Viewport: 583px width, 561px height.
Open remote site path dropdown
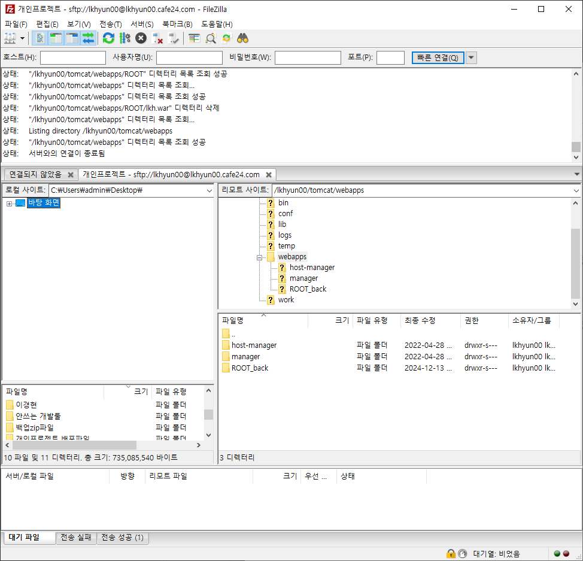click(576, 190)
